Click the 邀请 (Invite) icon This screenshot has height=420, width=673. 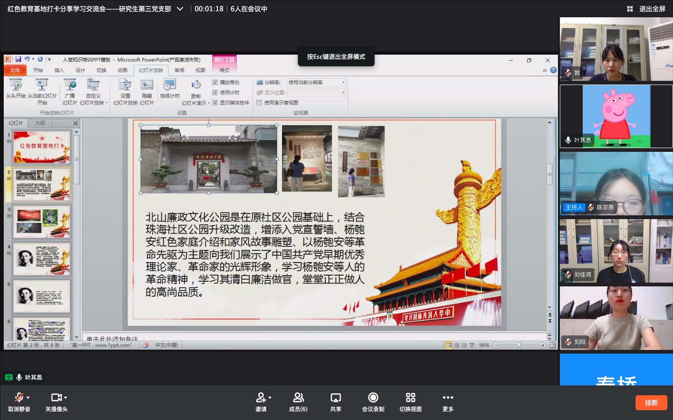click(x=261, y=398)
